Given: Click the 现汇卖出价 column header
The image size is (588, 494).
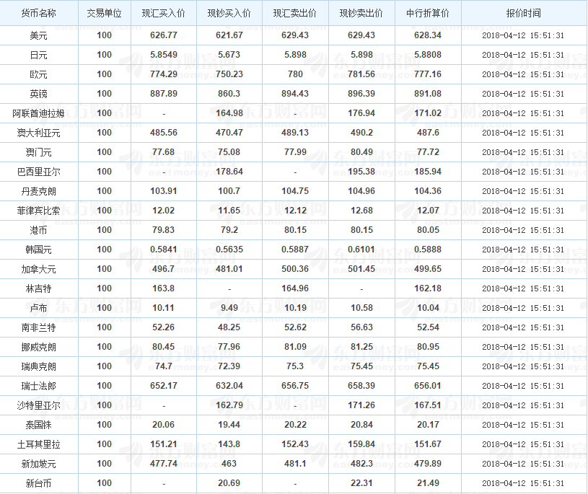Looking at the screenshot, I should 295,13.
